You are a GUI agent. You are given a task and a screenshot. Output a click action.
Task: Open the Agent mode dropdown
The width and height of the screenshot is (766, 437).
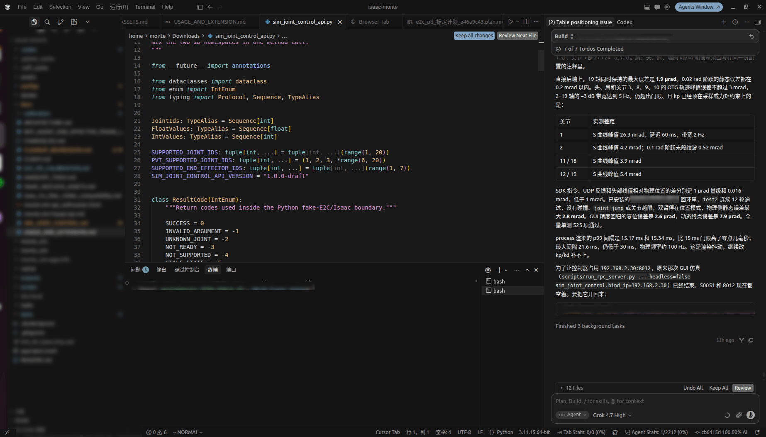pyautogui.click(x=572, y=415)
